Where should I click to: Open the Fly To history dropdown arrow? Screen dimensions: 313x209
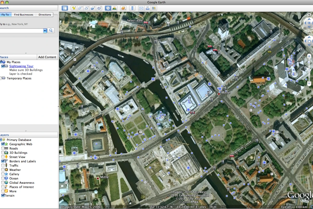point(45,31)
